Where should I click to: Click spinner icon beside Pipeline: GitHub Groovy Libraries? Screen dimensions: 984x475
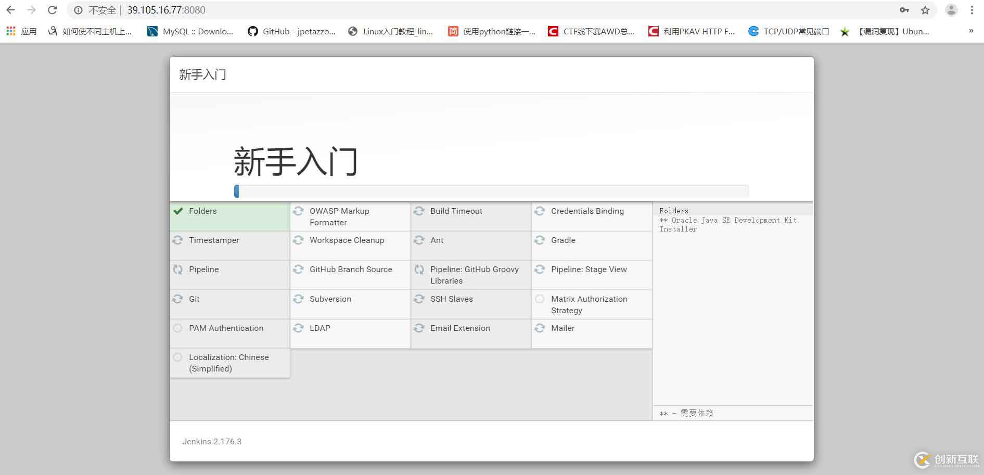point(419,269)
